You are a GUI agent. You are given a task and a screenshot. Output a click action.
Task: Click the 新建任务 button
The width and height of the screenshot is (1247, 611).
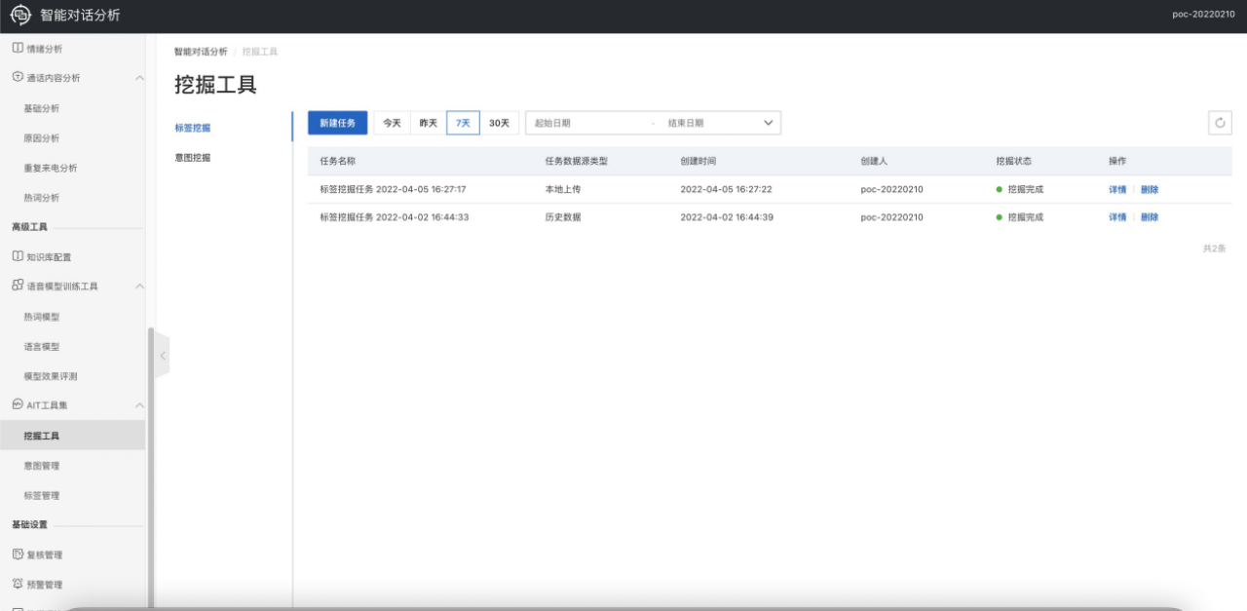(x=338, y=123)
